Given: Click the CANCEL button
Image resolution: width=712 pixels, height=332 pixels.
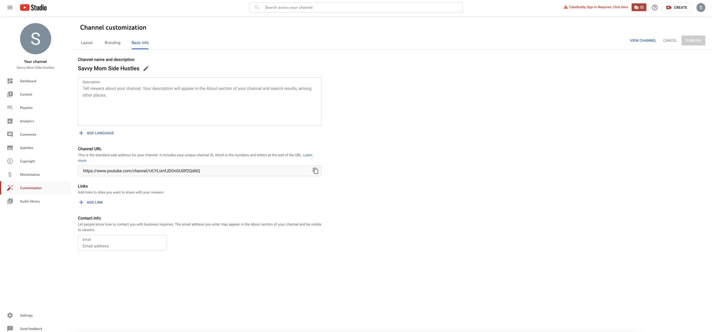Looking at the screenshot, I should click(670, 41).
